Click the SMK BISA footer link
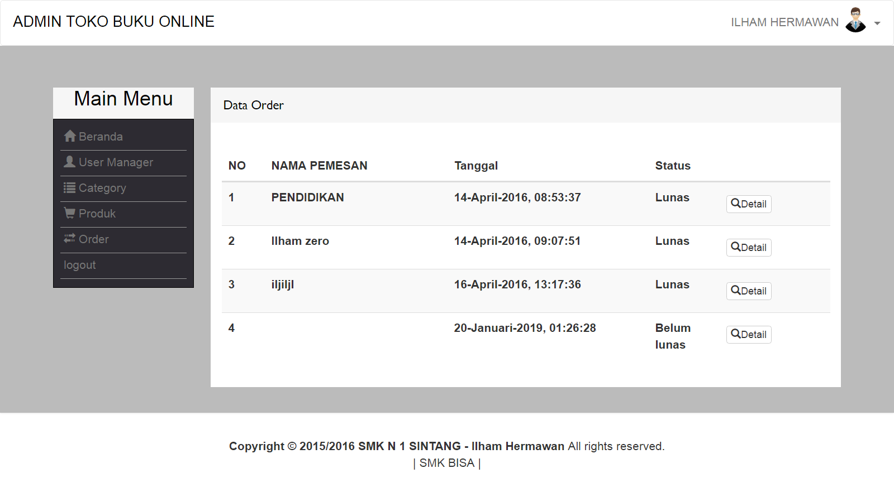Screen dimensions: 894x502 tap(446, 463)
